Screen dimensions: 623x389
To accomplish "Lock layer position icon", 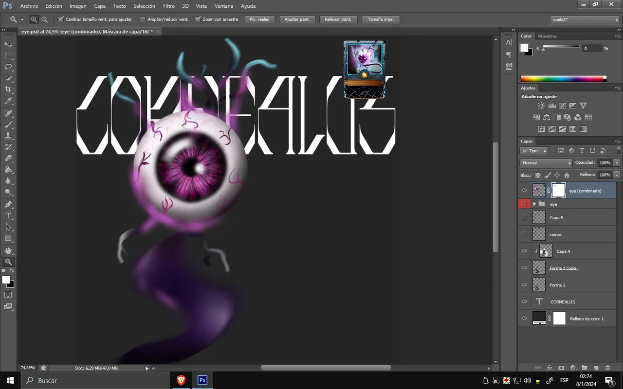I will click(x=557, y=175).
